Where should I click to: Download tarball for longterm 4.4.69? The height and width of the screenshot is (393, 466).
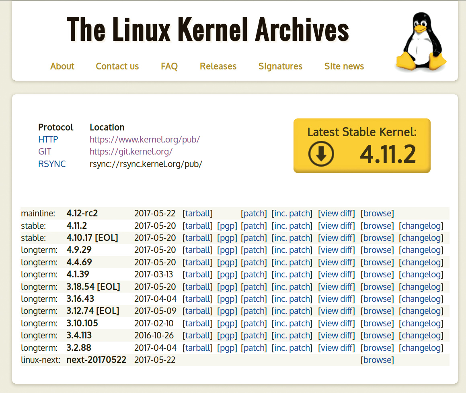pos(198,263)
